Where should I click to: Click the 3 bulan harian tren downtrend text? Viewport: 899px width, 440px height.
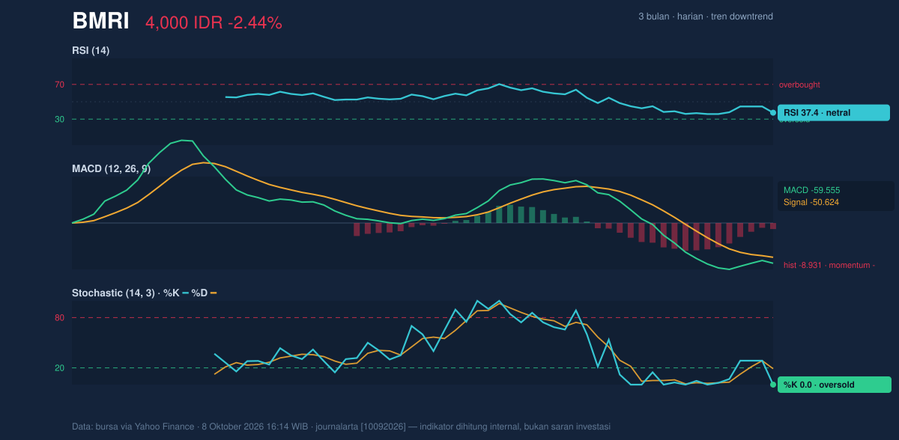tap(706, 16)
